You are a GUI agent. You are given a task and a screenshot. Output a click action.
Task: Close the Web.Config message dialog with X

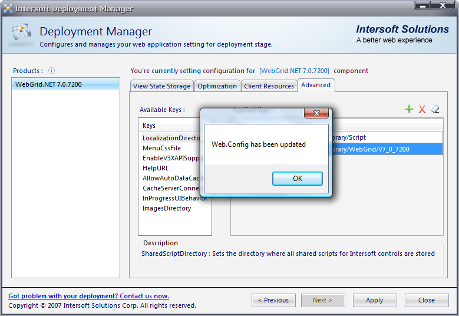[x=316, y=113]
